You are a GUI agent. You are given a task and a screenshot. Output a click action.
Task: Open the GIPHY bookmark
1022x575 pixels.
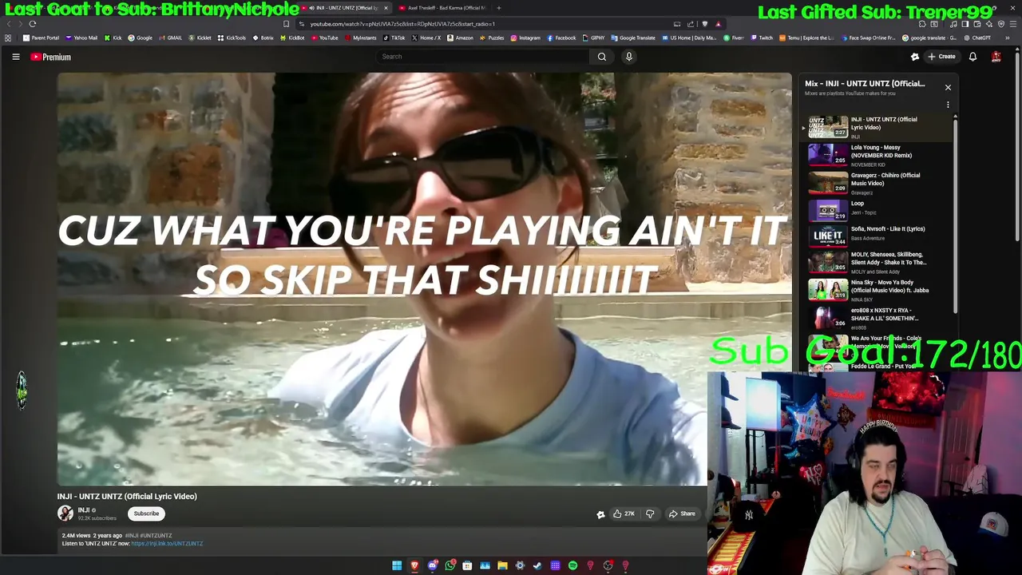tap(593, 38)
